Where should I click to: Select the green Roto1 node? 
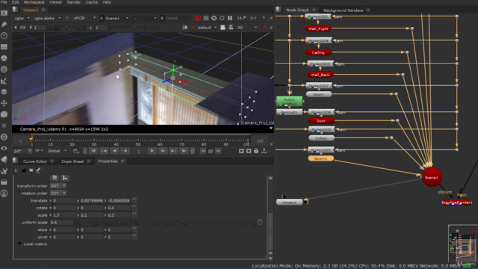click(x=289, y=102)
